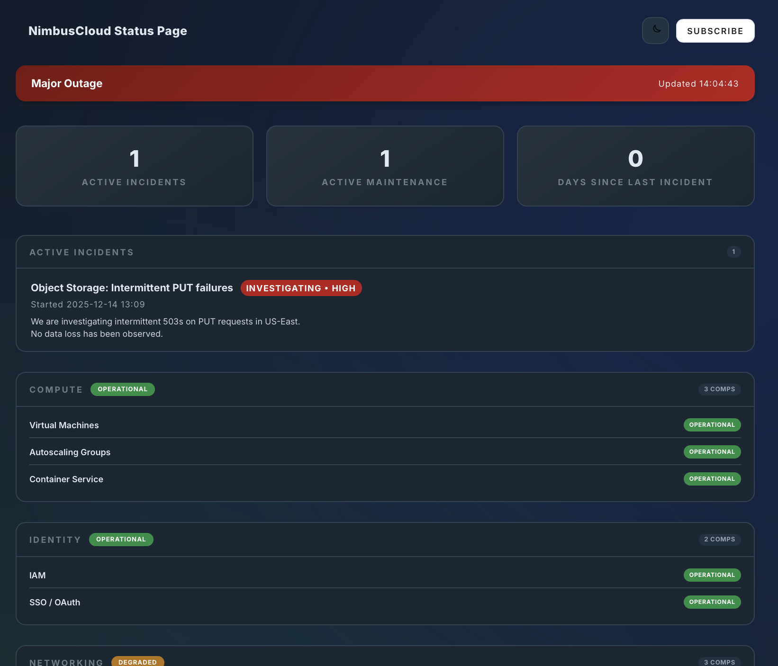The image size is (778, 666).
Task: Click Autoscaling Groups Operational status badge
Action: pyautogui.click(x=712, y=452)
